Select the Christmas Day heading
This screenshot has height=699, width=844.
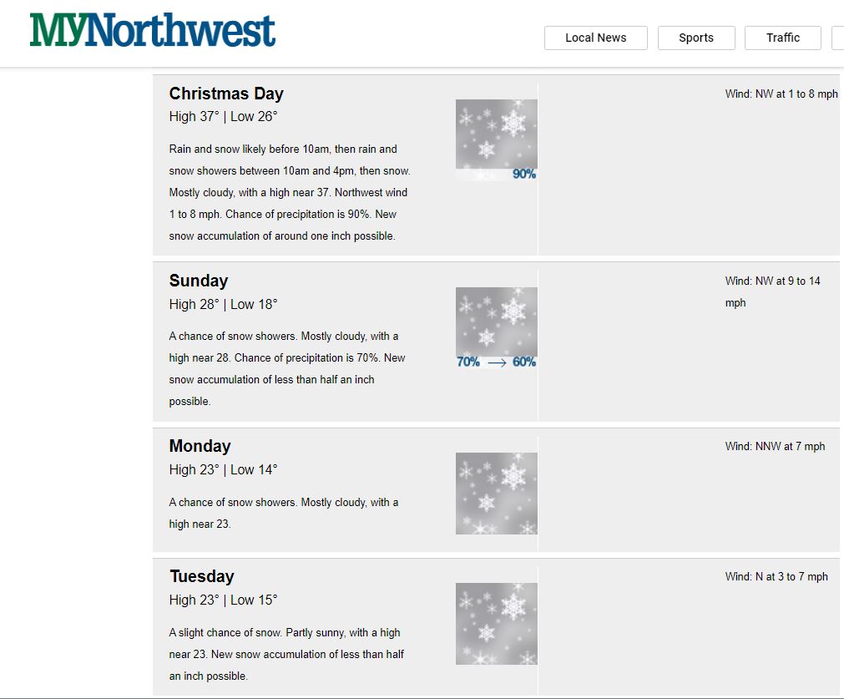(226, 94)
